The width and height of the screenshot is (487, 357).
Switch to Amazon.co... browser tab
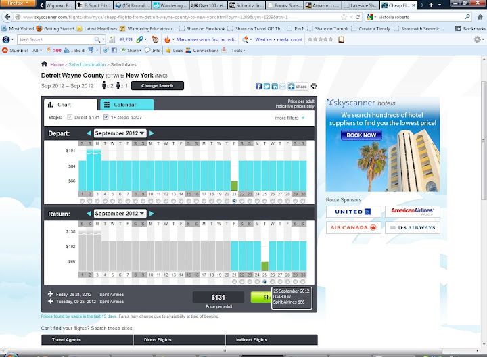322,5
